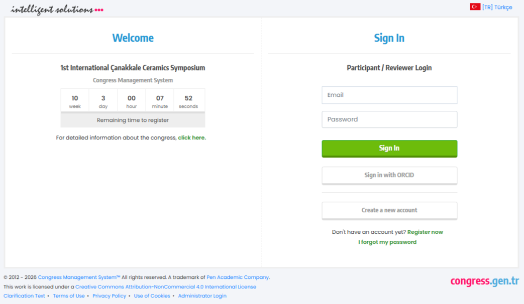View the Terms of Use
This screenshot has height=304, width=524.
(69, 296)
